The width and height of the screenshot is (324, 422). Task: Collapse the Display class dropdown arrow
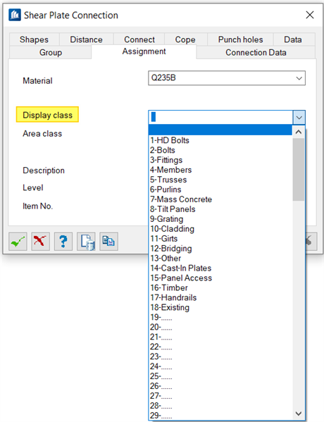tap(299, 118)
